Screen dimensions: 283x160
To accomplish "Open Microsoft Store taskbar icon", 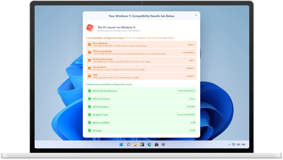I will 156,144.
